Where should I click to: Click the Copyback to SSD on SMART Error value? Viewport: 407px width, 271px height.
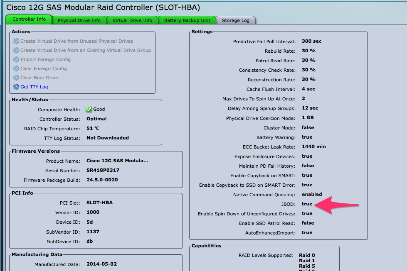coord(307,185)
